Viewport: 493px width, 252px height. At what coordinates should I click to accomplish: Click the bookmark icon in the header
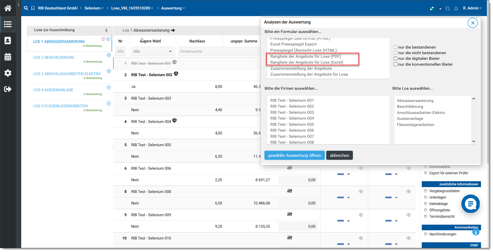[33, 8]
